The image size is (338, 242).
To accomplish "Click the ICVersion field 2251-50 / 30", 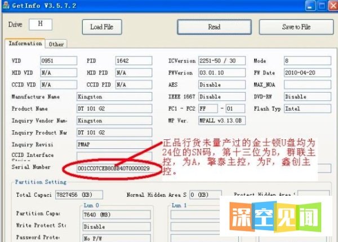I will click(x=222, y=61).
